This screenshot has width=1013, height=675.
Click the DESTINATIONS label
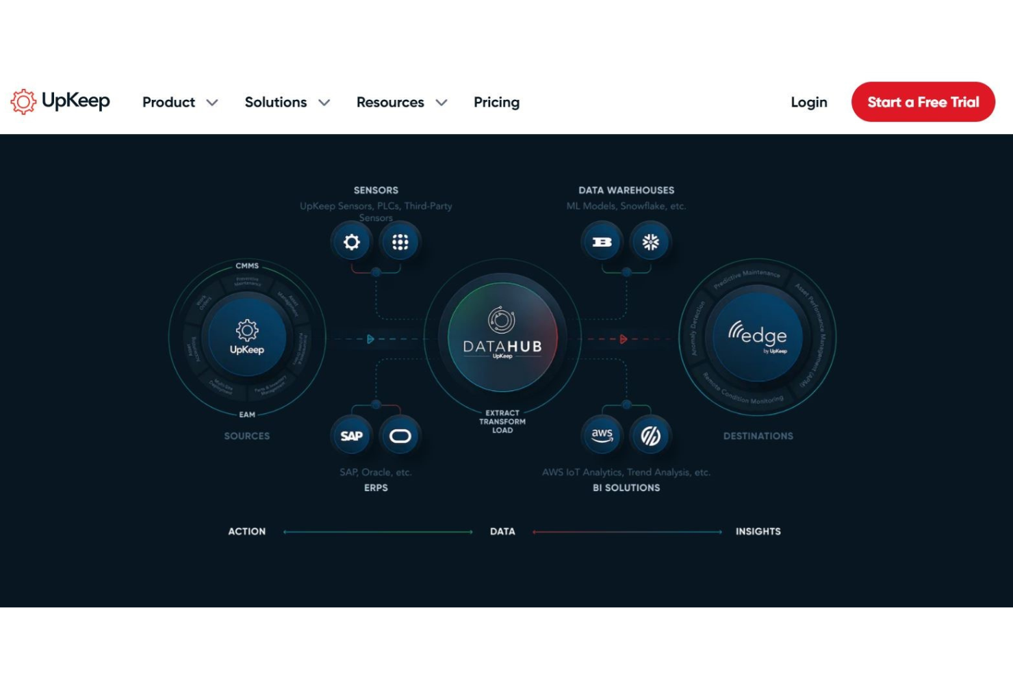click(758, 436)
